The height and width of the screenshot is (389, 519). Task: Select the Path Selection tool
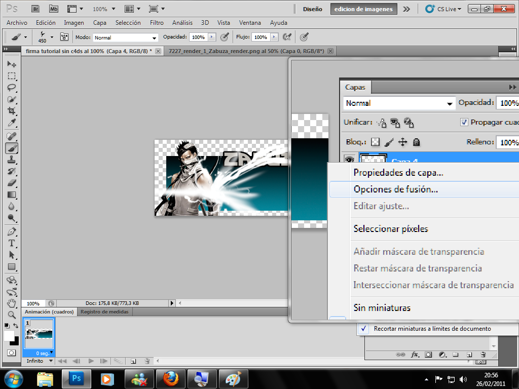tap(12, 255)
